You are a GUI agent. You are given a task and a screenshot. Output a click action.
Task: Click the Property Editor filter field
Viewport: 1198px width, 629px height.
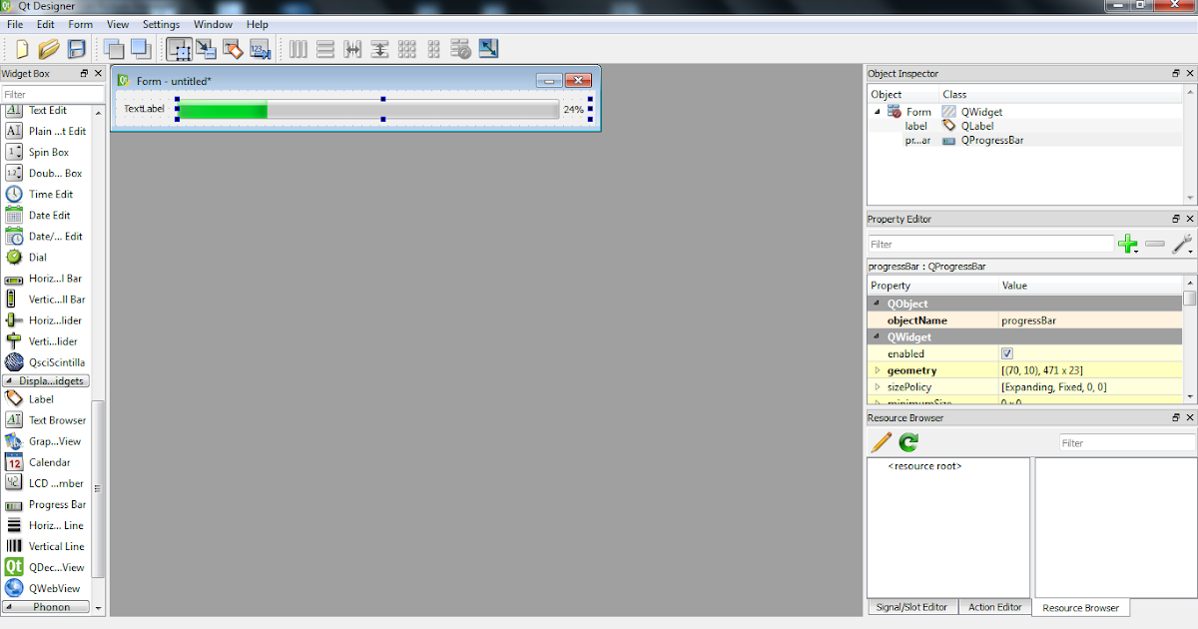pyautogui.click(x=988, y=243)
